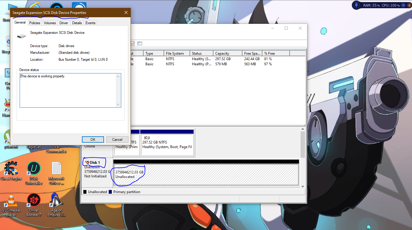Open the Volumes tab
The height and width of the screenshot is (230, 412).
point(50,23)
